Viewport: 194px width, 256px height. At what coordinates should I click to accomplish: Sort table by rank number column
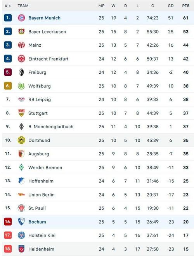point(8,6)
